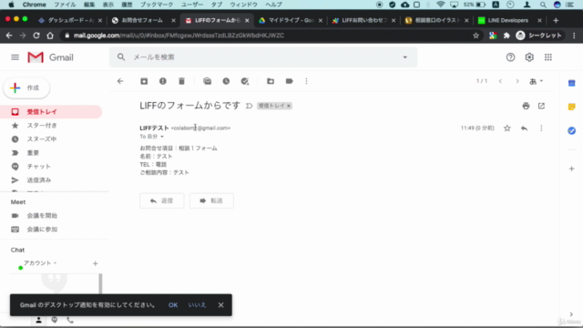The width and height of the screenshot is (583, 328).
Task: Switch to the マイドライブ tab
Action: click(x=291, y=20)
